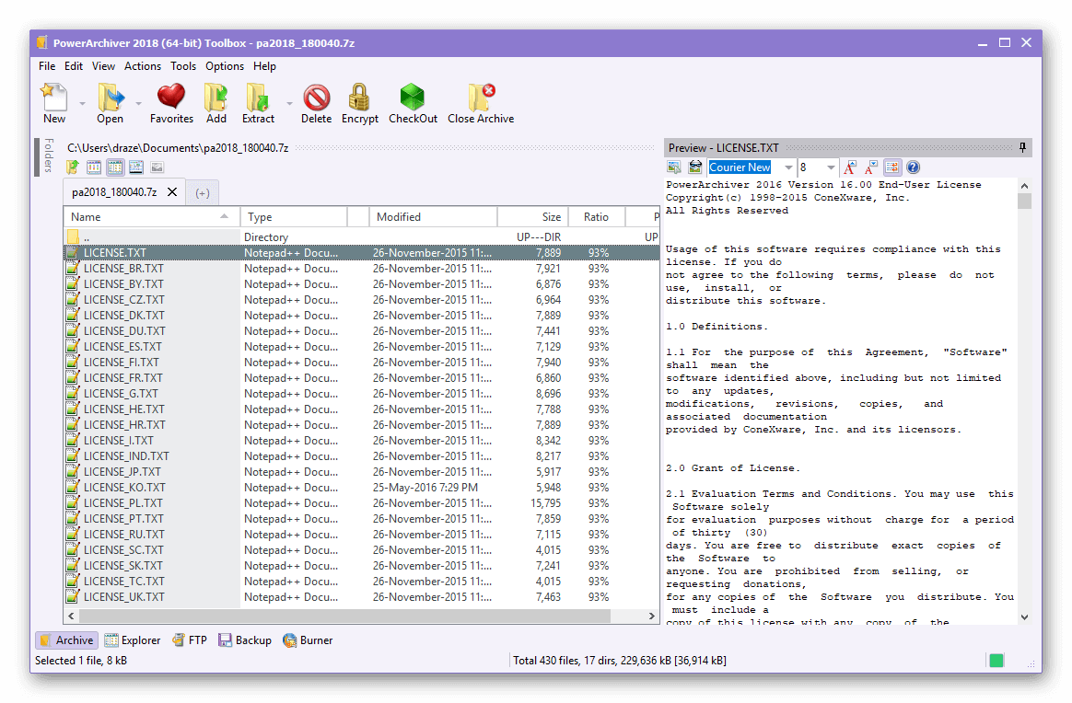Click the glasses preview mode icon
The height and width of the screenshot is (703, 1072).
(695, 167)
